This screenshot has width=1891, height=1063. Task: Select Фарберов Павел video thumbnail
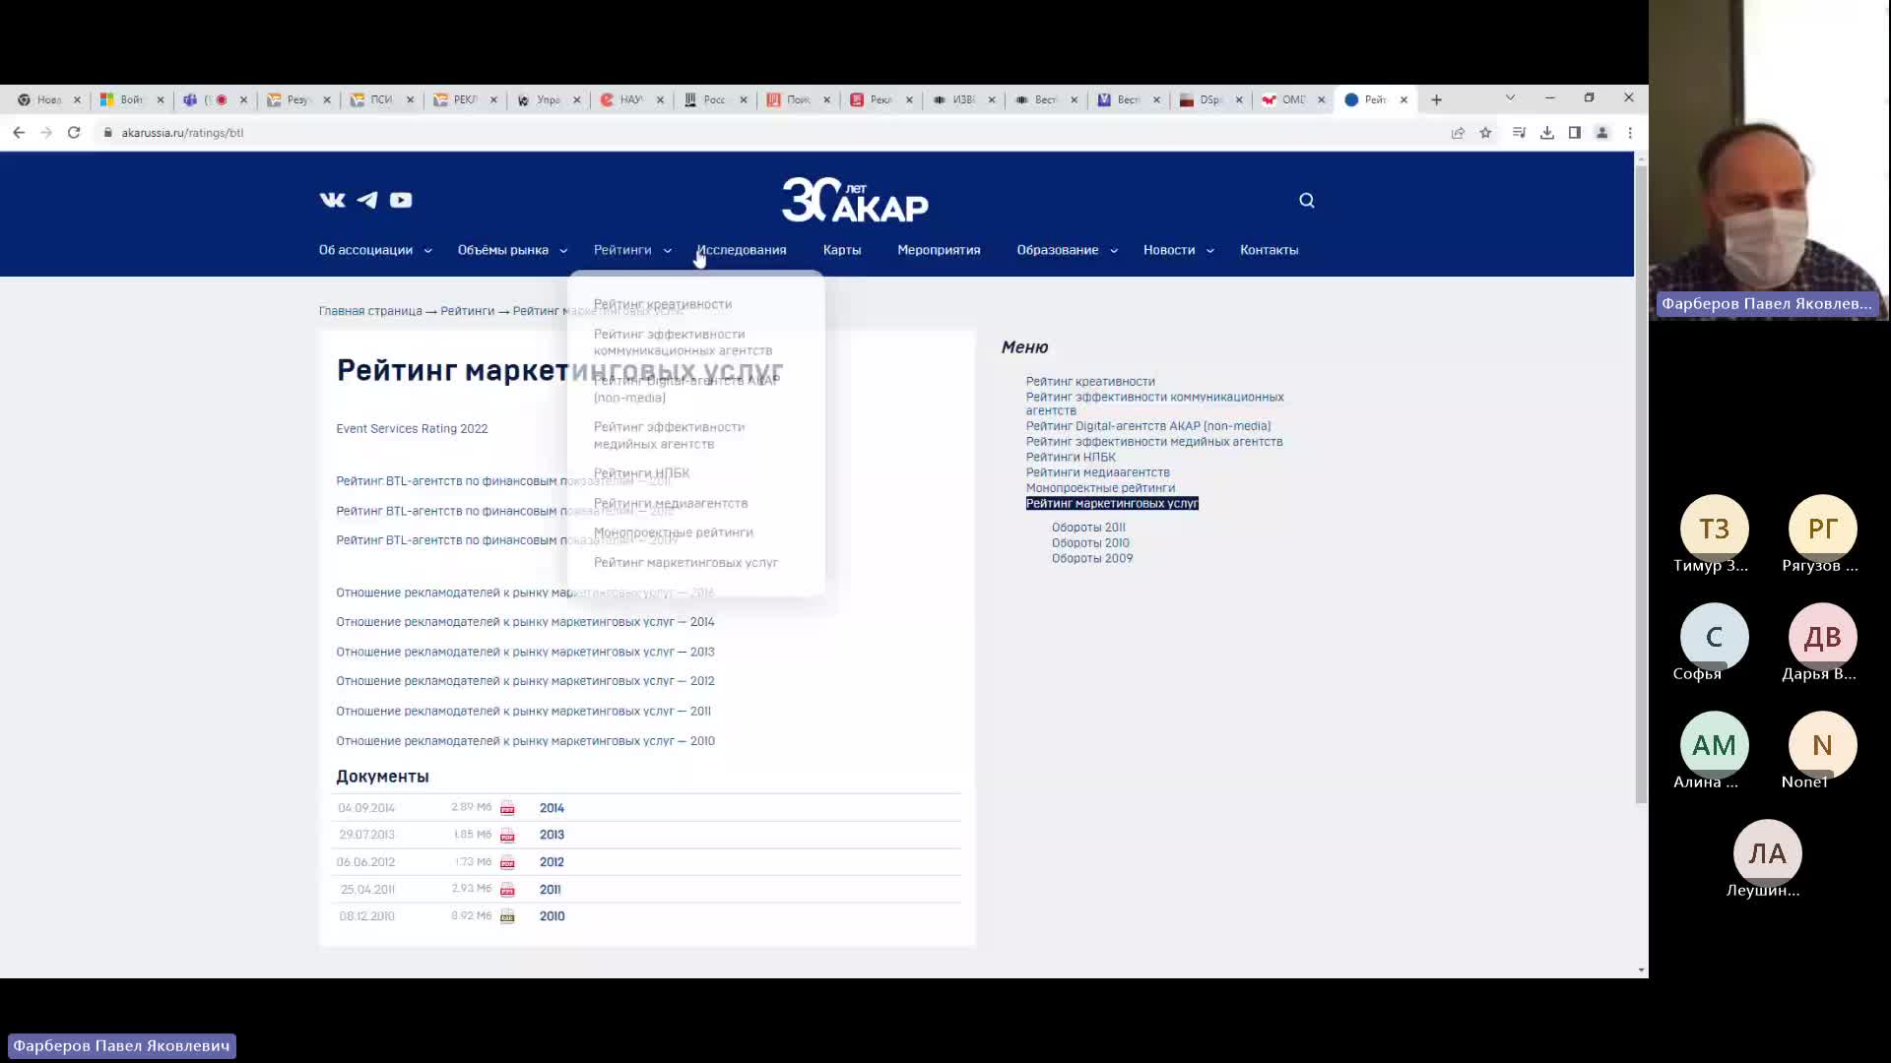click(1769, 159)
